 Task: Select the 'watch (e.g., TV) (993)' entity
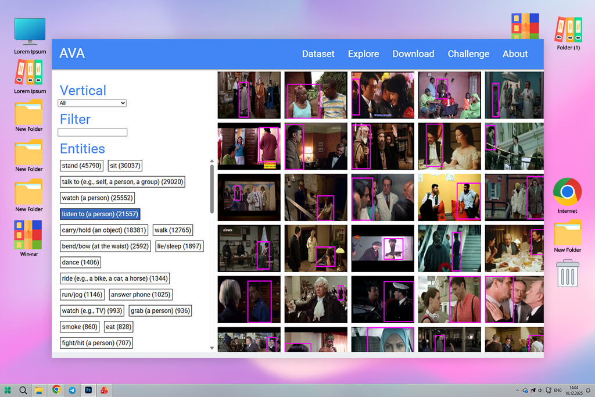92,311
